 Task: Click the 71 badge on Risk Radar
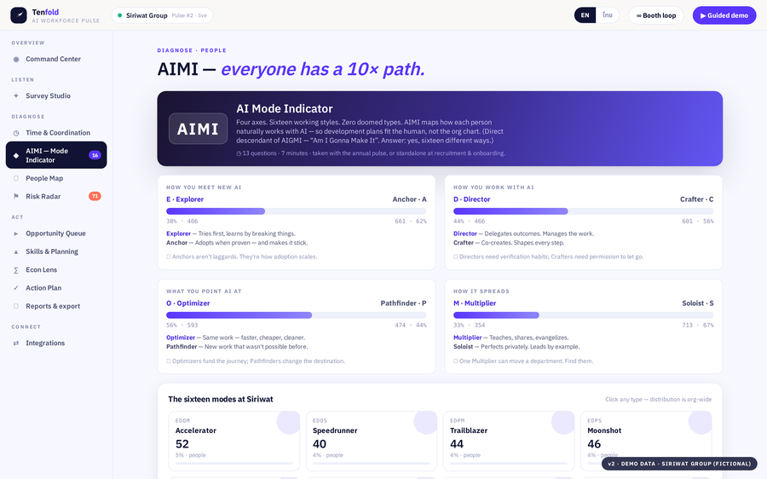point(95,196)
